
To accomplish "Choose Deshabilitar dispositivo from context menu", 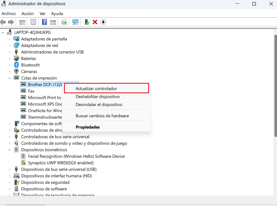I will [x=106, y=96].
